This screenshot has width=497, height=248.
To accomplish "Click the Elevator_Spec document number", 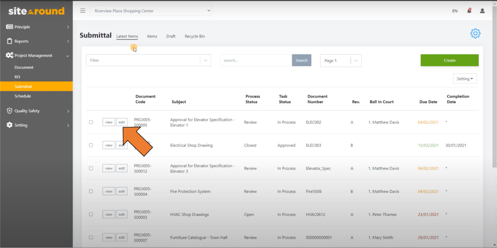I will pos(318,168).
